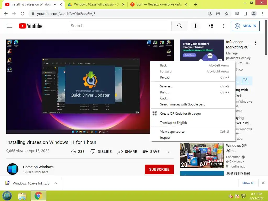Open Windows XP 20th video thumbnail
268x201 pixels.
pyautogui.click(x=202, y=155)
